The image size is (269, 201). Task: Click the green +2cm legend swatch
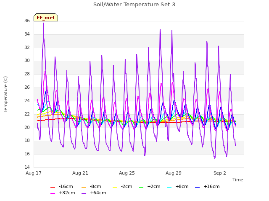pyautogui.click(x=141, y=187)
